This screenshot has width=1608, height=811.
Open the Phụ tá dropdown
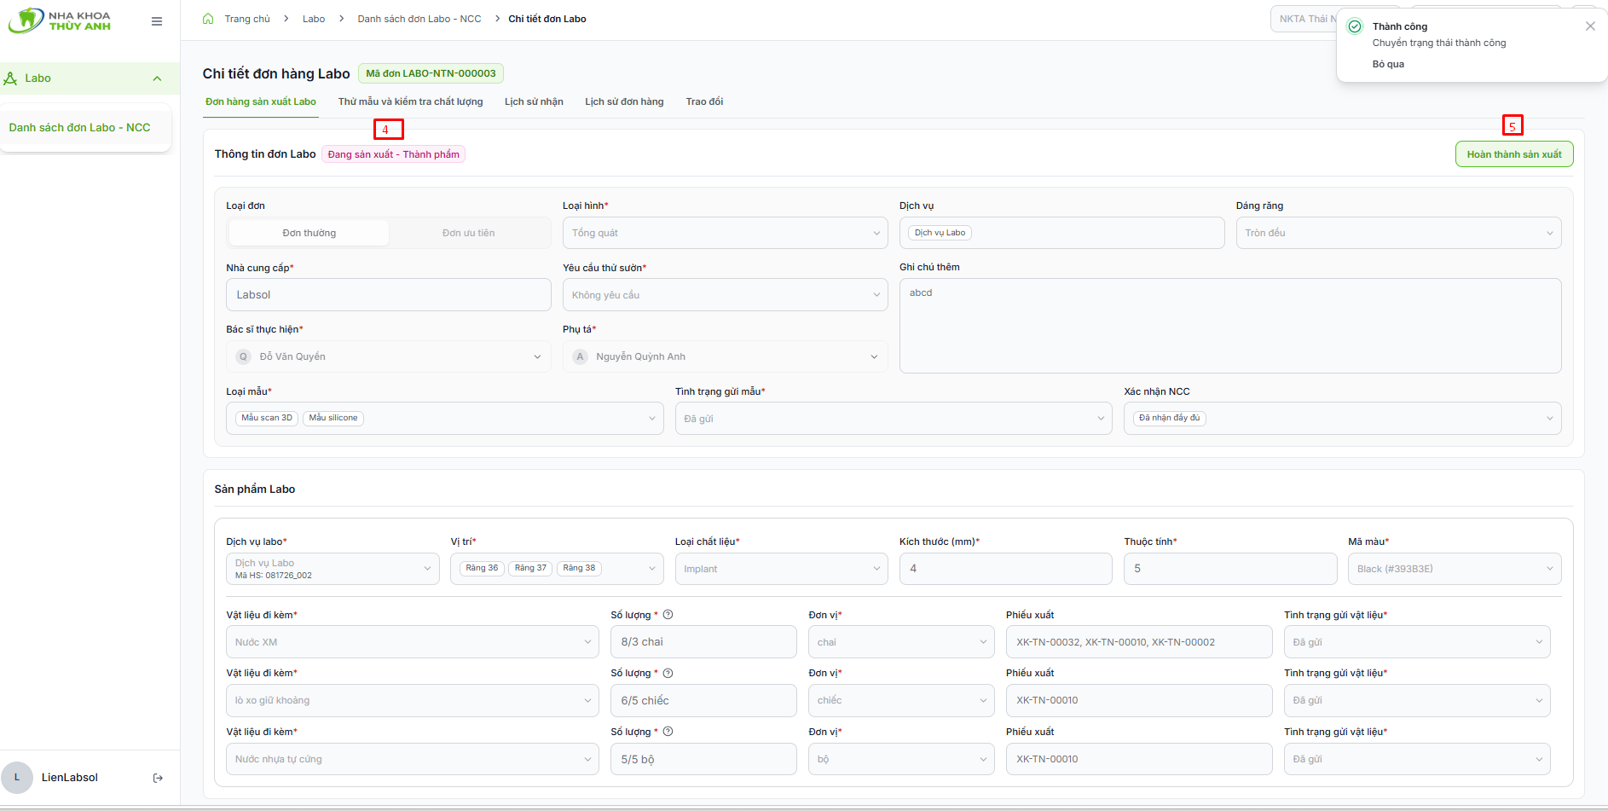click(725, 356)
